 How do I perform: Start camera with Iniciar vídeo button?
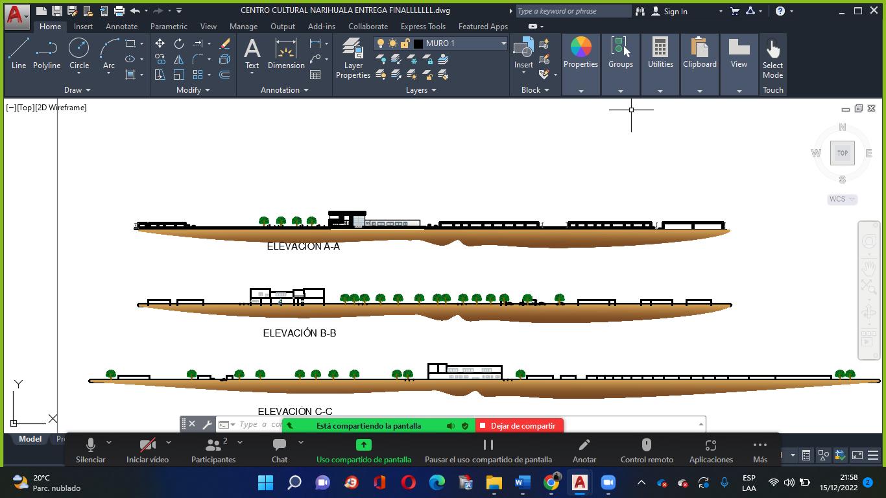[147, 451]
